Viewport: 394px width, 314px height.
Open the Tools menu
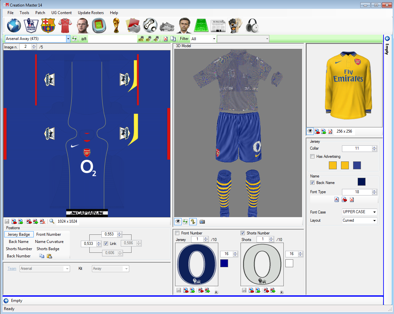point(24,13)
